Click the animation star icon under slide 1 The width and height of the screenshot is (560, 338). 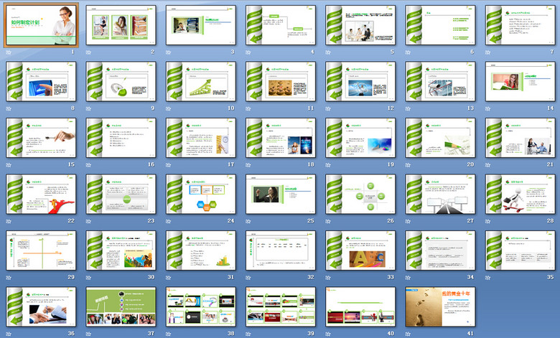[9, 52]
